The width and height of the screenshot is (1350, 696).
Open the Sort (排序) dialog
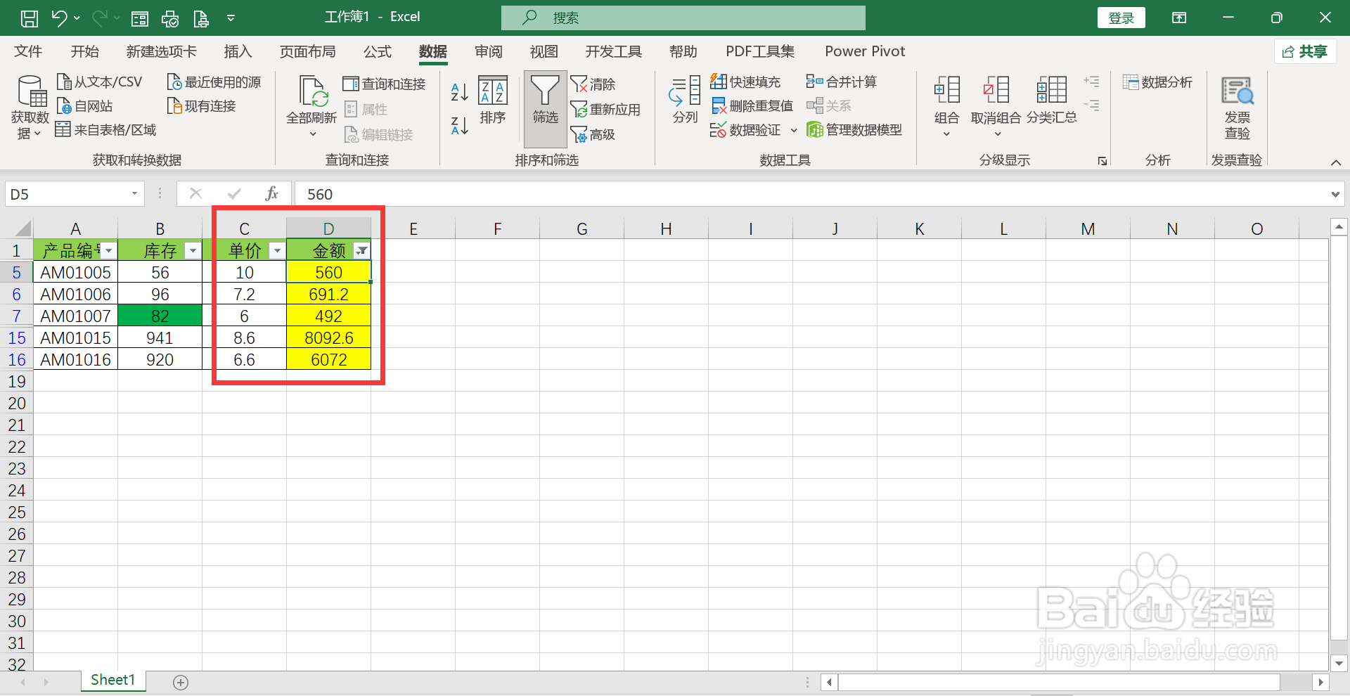pyautogui.click(x=493, y=101)
